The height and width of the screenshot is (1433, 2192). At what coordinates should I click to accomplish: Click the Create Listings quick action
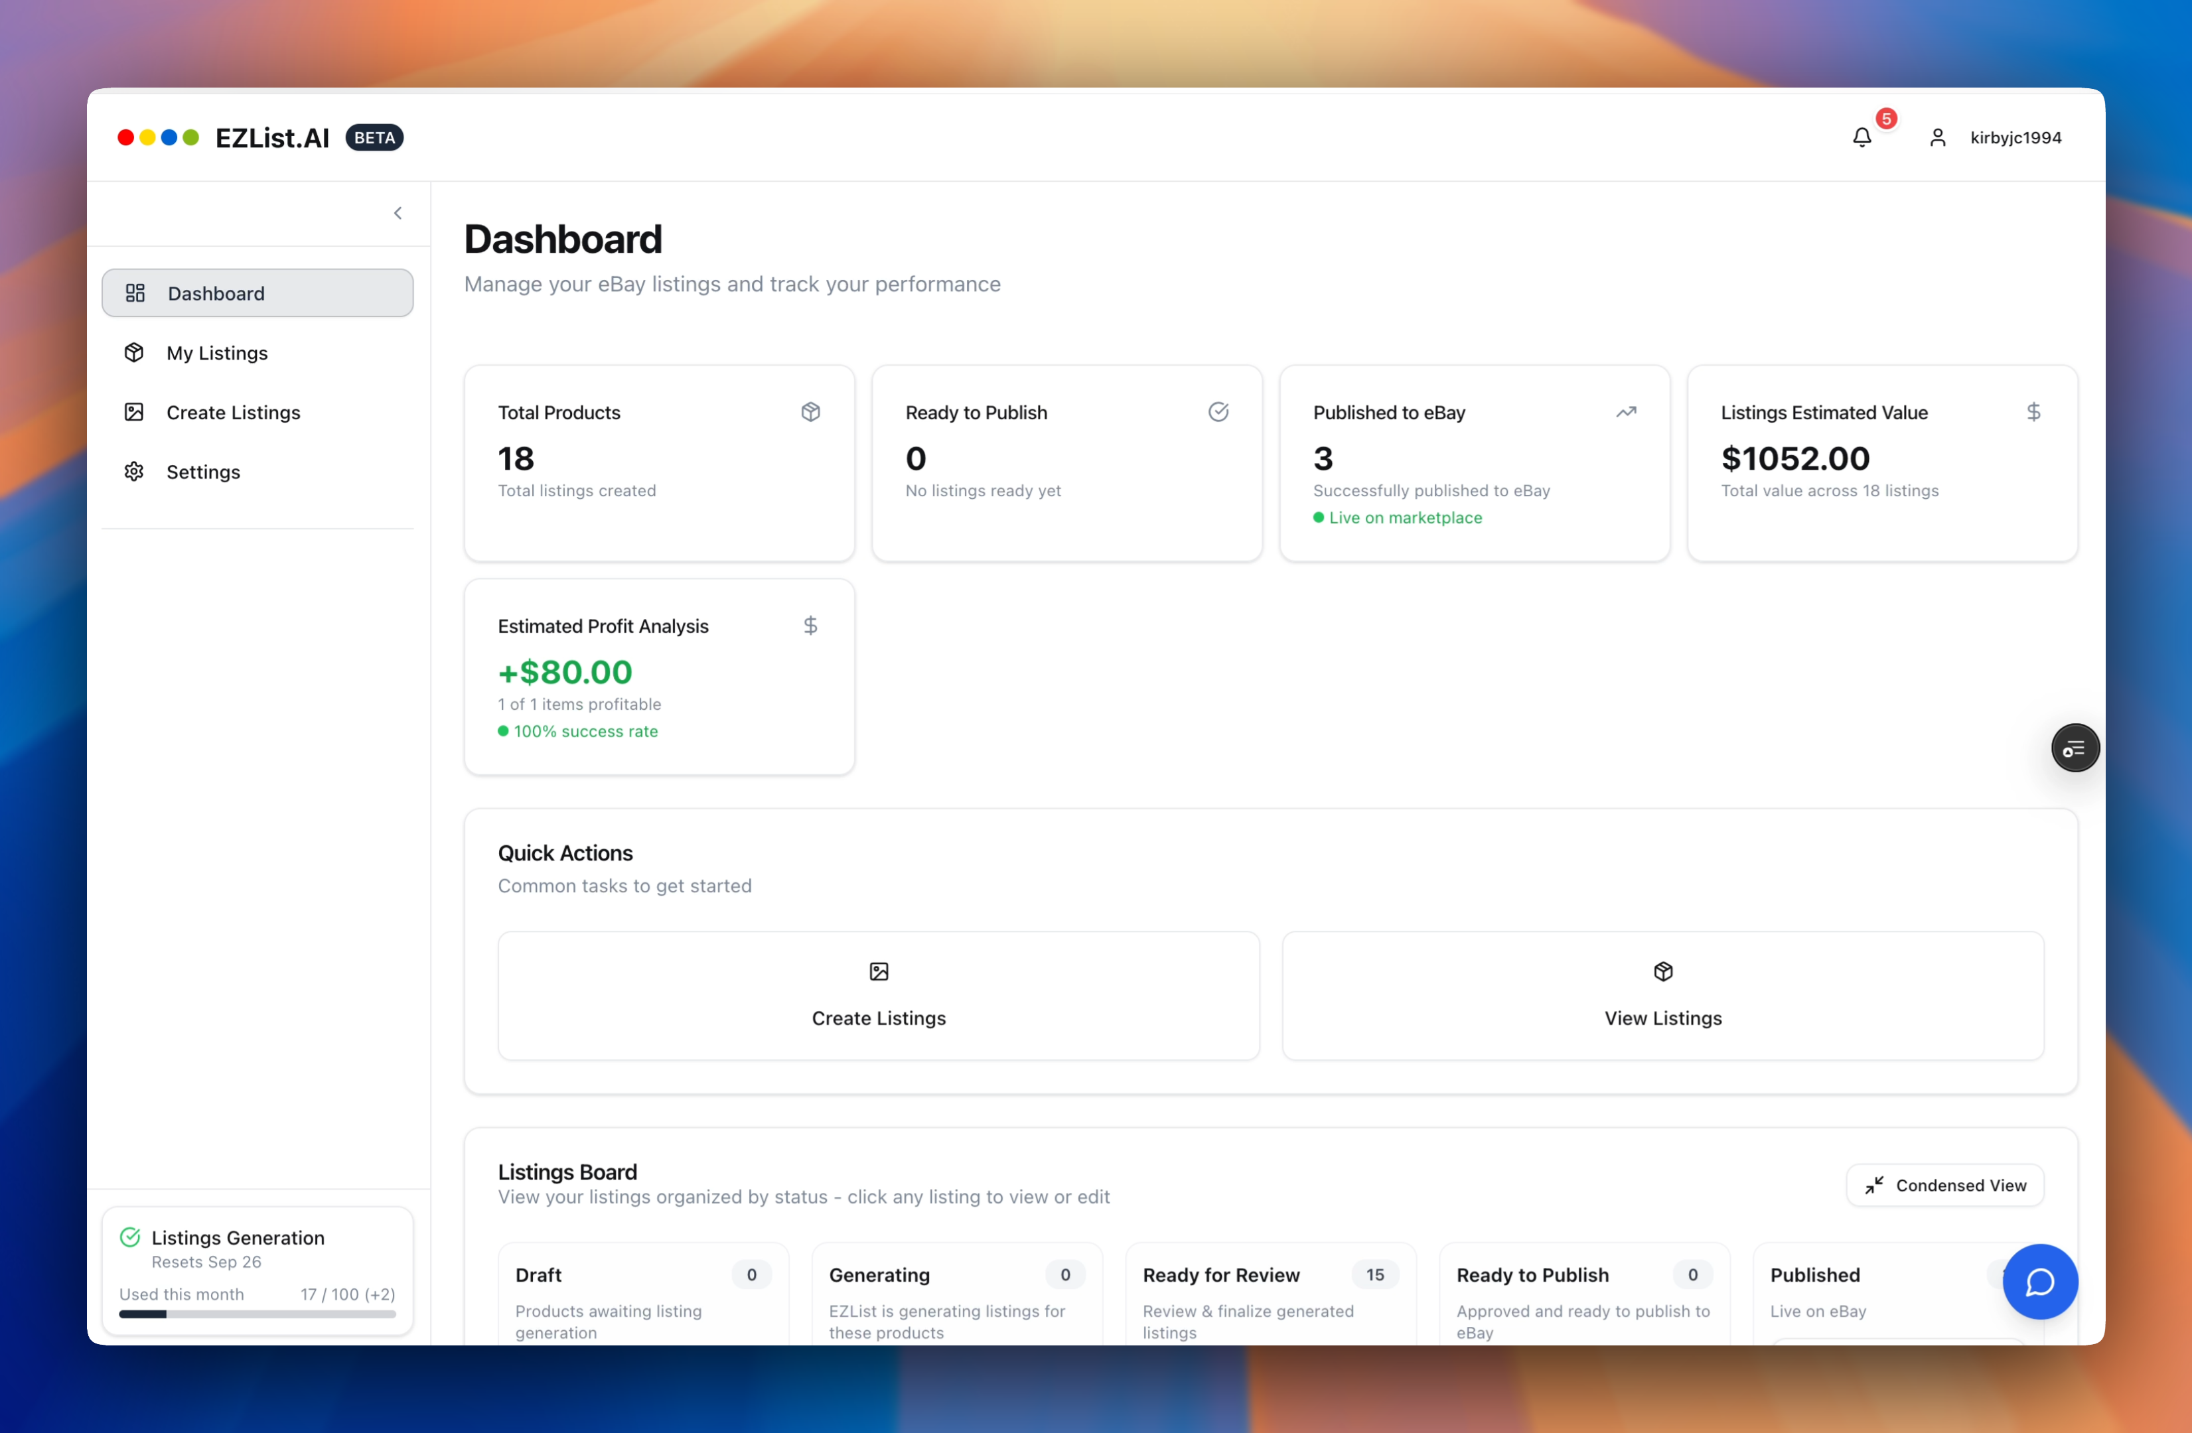[x=879, y=996]
